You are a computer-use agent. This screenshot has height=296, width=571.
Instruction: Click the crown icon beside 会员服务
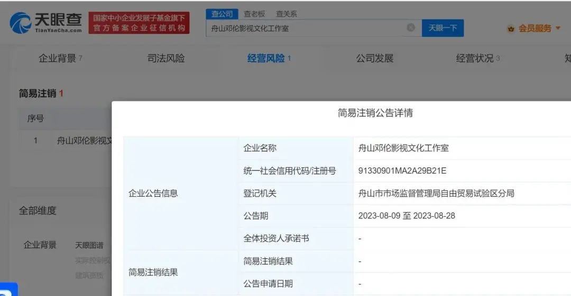point(511,29)
